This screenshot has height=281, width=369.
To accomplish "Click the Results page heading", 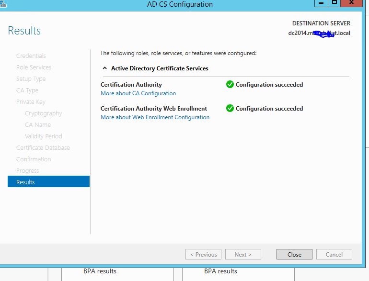I will coord(24,31).
